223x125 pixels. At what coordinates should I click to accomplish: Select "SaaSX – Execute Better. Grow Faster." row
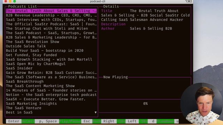coord(51,99)
